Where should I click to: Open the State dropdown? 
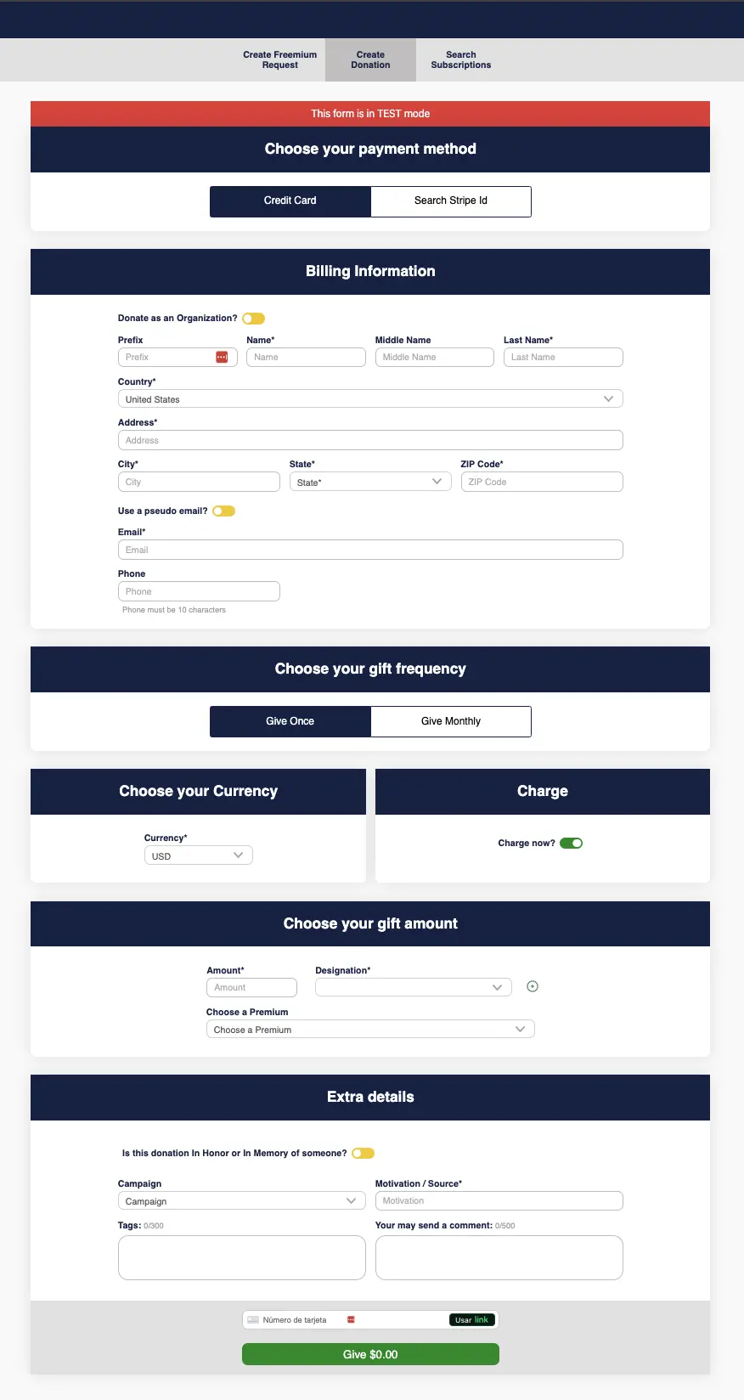click(369, 482)
